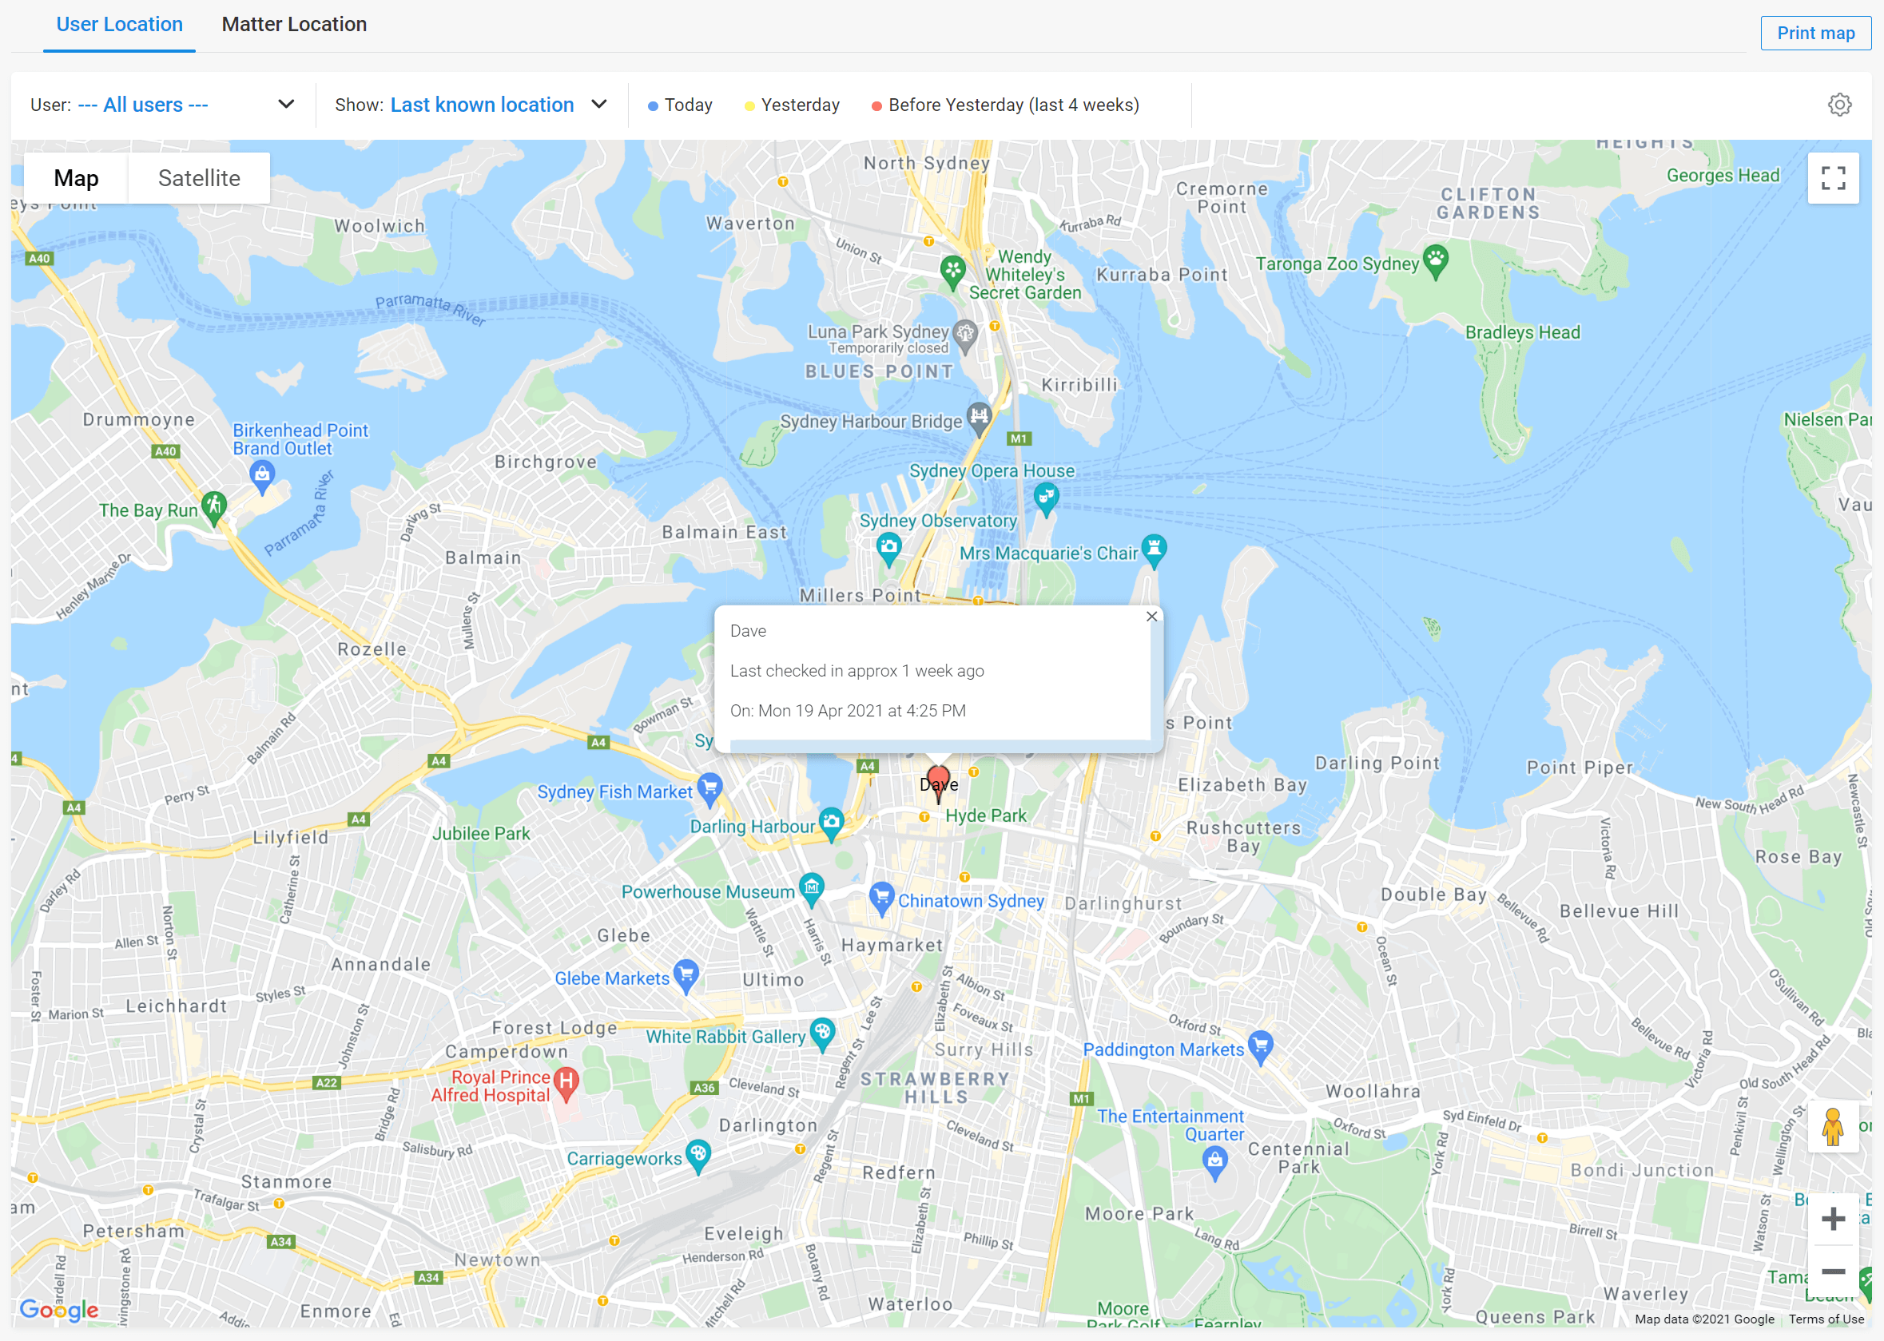Image resolution: width=1884 pixels, height=1341 pixels.
Task: Open the User dropdown showing All users
Action: pos(163,105)
